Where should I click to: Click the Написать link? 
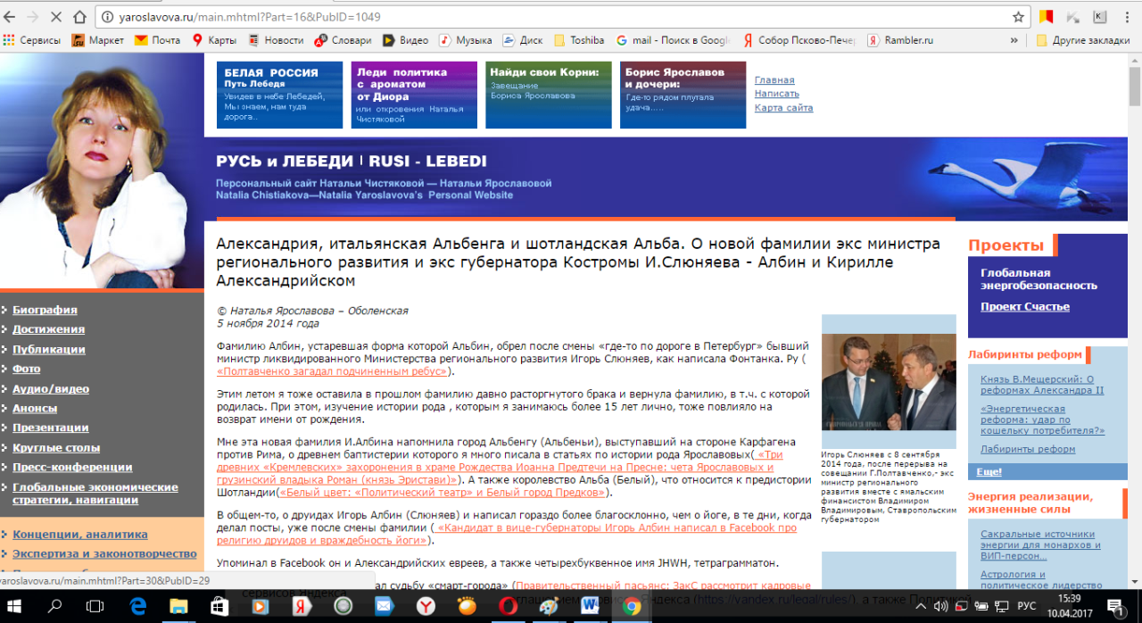pos(777,94)
